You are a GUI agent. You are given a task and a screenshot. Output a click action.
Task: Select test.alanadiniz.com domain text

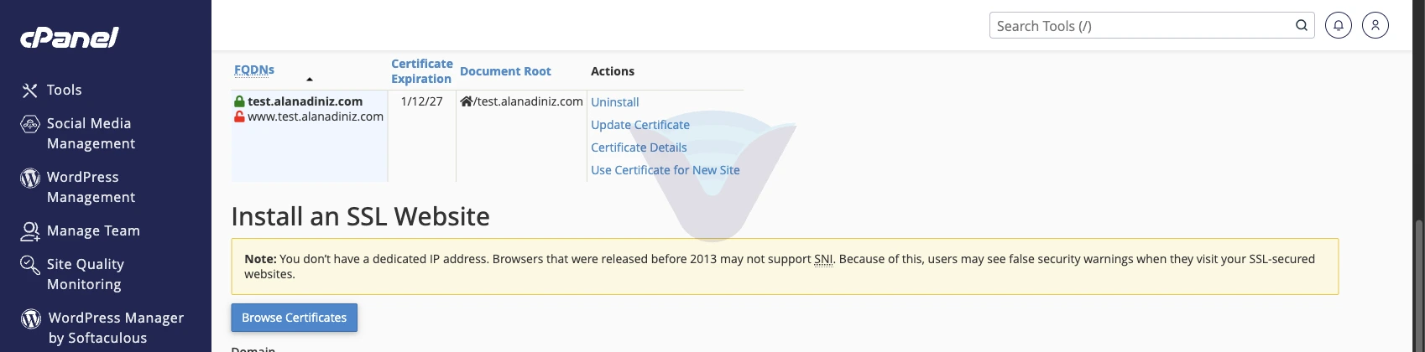(x=305, y=101)
